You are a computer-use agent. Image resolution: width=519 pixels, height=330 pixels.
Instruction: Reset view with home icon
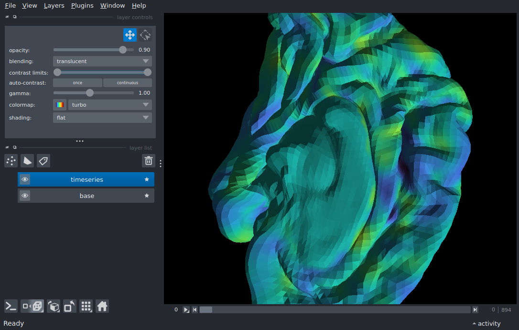(102, 306)
